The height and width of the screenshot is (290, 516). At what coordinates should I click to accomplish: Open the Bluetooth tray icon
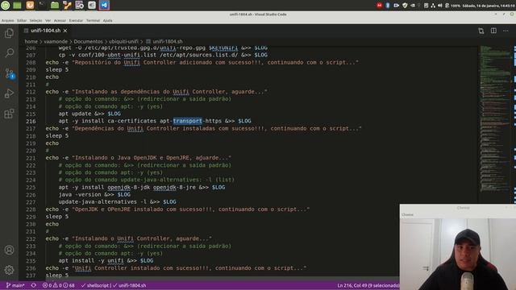388,6
